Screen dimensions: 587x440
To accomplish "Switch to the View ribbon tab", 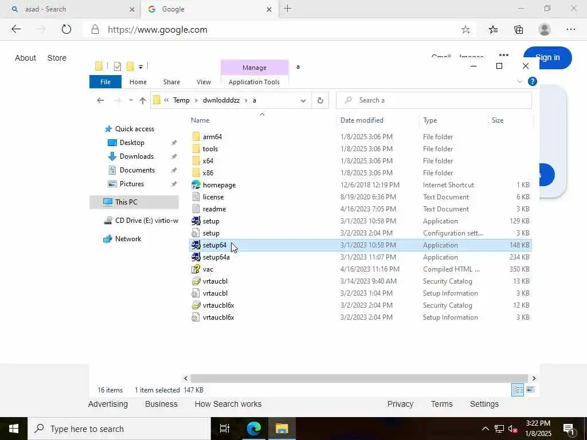I will tap(204, 81).
